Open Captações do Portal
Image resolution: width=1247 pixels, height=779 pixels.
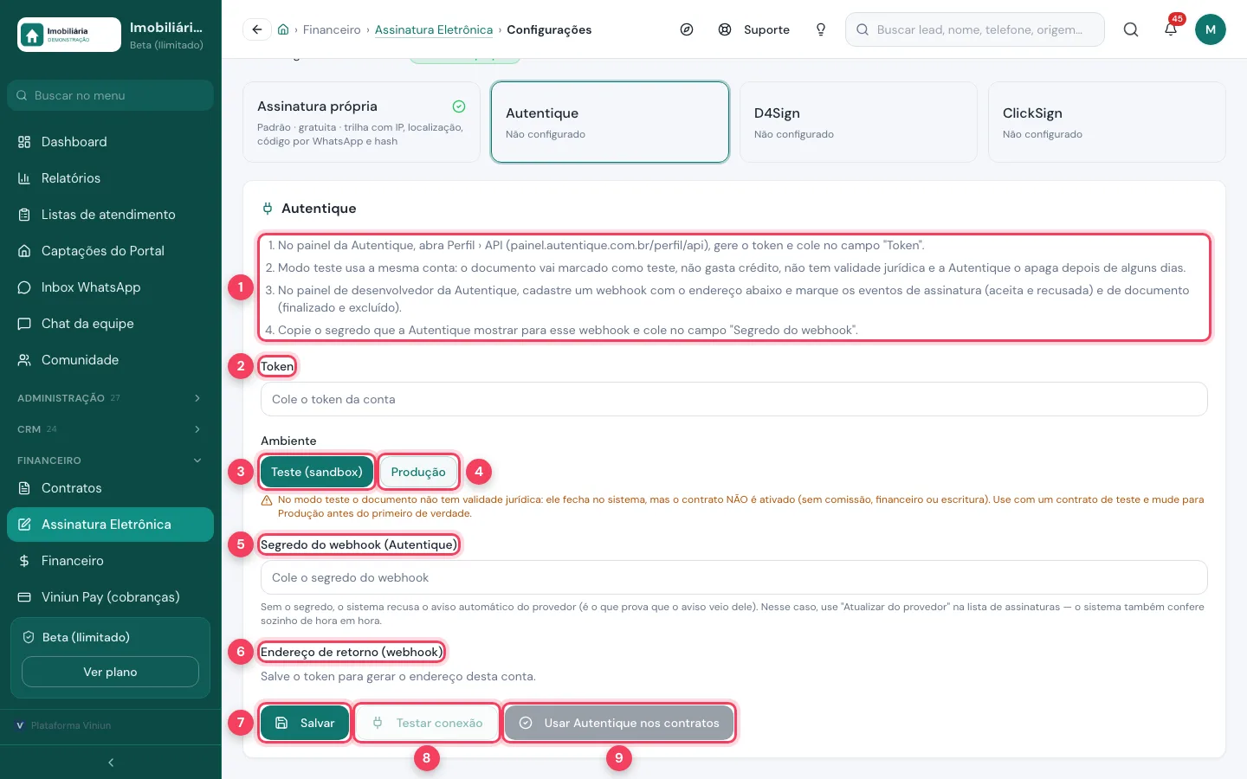[110, 251]
